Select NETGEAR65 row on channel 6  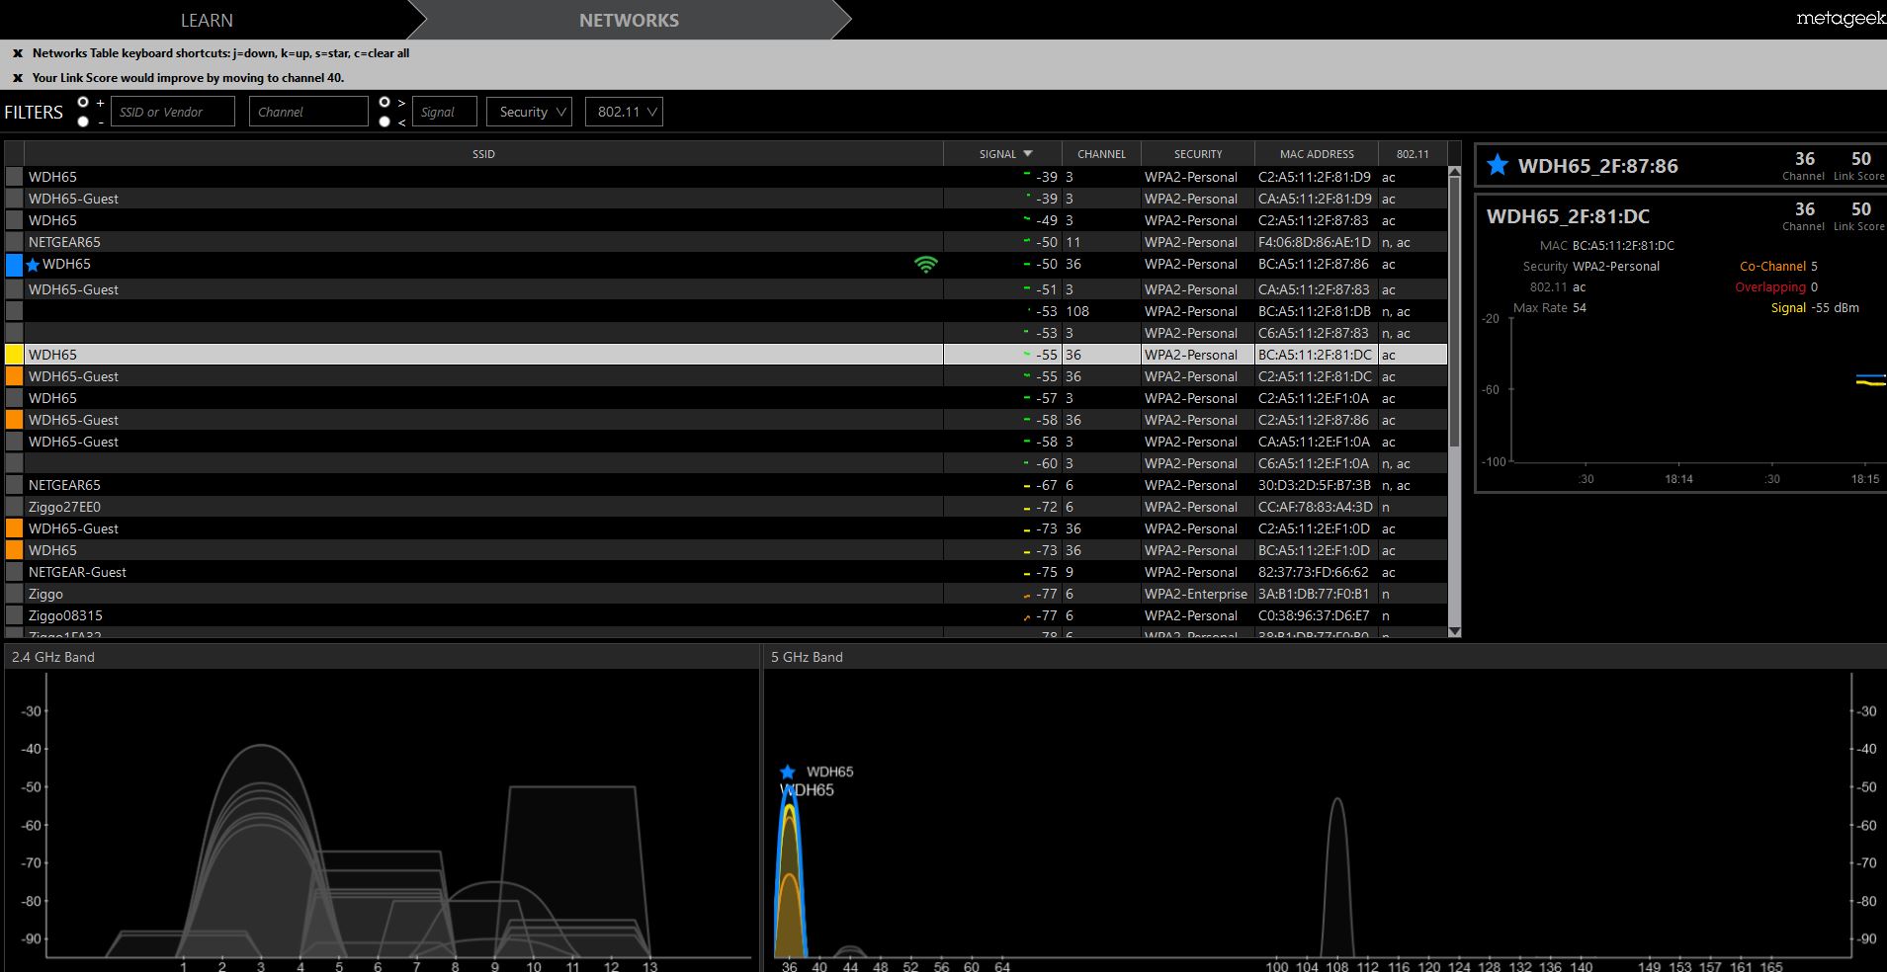(726, 485)
